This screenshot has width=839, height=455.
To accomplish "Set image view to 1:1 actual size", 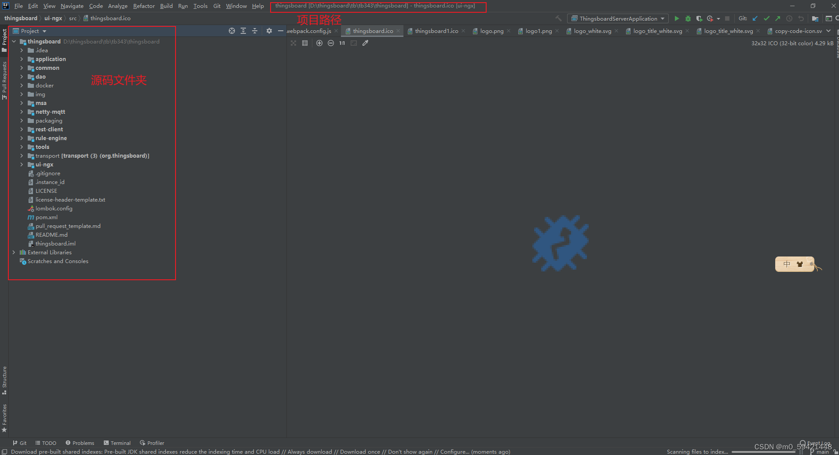I will pyautogui.click(x=342, y=43).
